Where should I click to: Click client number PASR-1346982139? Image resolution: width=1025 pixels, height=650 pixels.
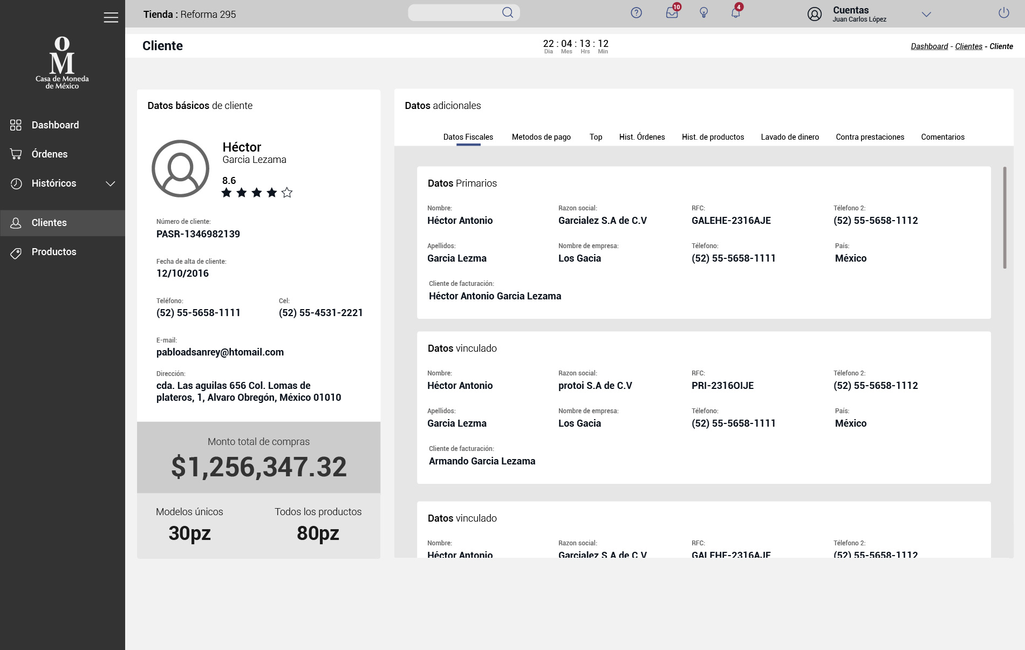pos(198,234)
